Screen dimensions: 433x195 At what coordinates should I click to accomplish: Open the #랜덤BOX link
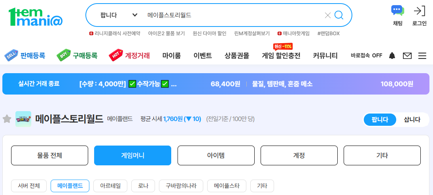coord(328,33)
